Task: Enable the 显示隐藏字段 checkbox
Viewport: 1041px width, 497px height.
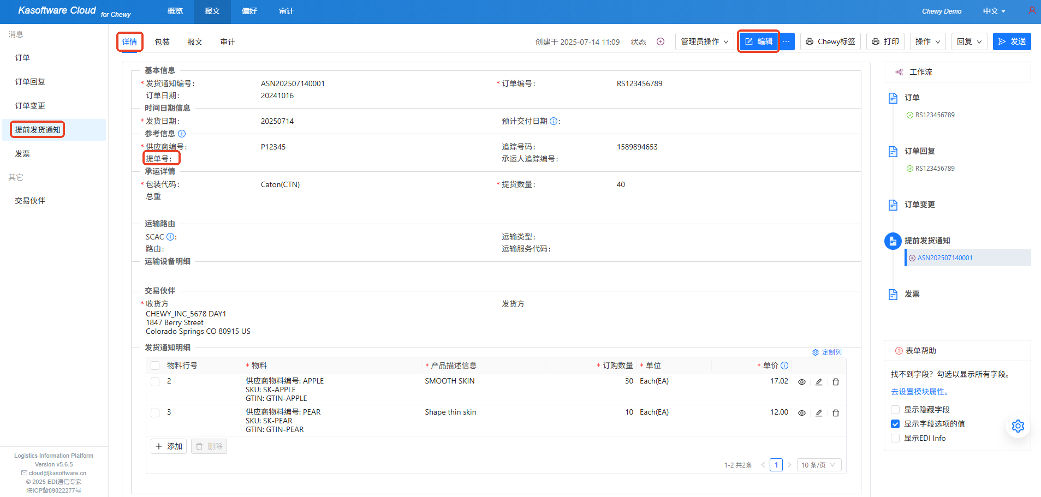Action: pyautogui.click(x=895, y=410)
